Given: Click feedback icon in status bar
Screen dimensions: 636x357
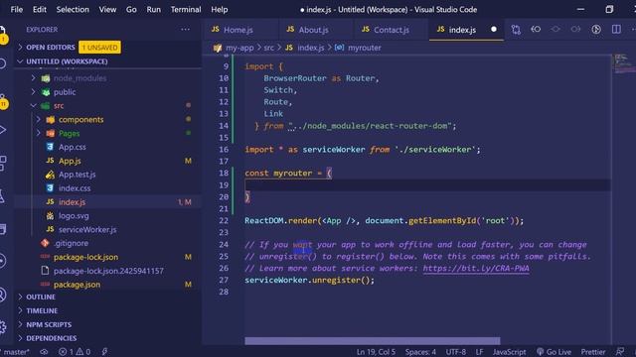Looking at the screenshot, I should 620,352.
